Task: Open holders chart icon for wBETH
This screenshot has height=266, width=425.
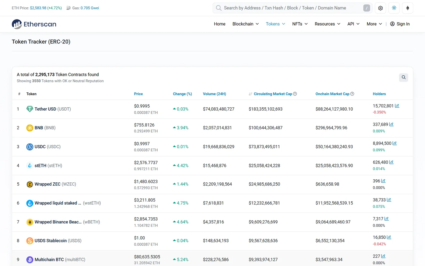Action: [386, 219]
